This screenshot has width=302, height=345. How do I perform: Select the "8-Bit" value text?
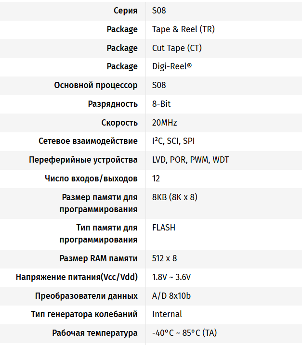[x=161, y=104]
